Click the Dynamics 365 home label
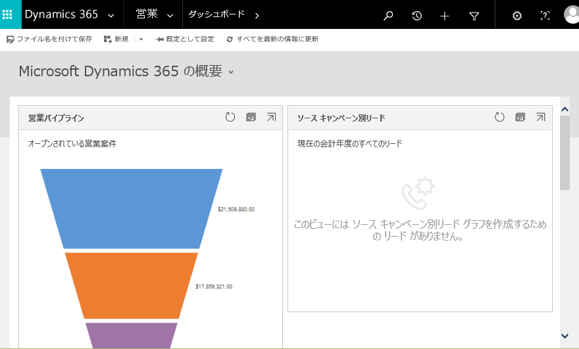The width and height of the screenshot is (579, 349). [x=61, y=14]
